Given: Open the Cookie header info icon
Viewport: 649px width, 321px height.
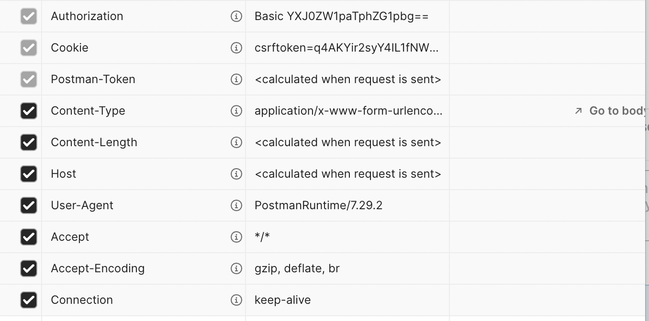Looking at the screenshot, I should 236,48.
